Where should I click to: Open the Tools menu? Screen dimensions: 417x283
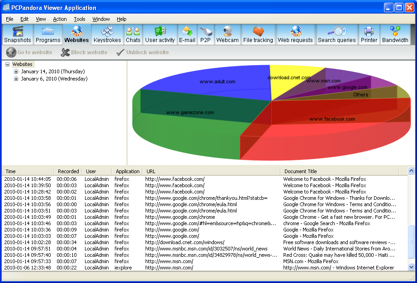[x=80, y=19]
